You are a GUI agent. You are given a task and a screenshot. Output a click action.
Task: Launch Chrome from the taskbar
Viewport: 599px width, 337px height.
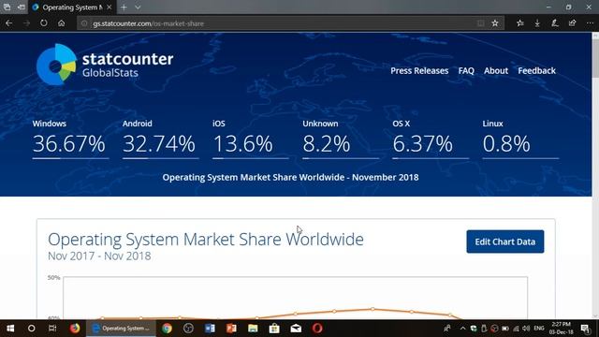(x=167, y=329)
